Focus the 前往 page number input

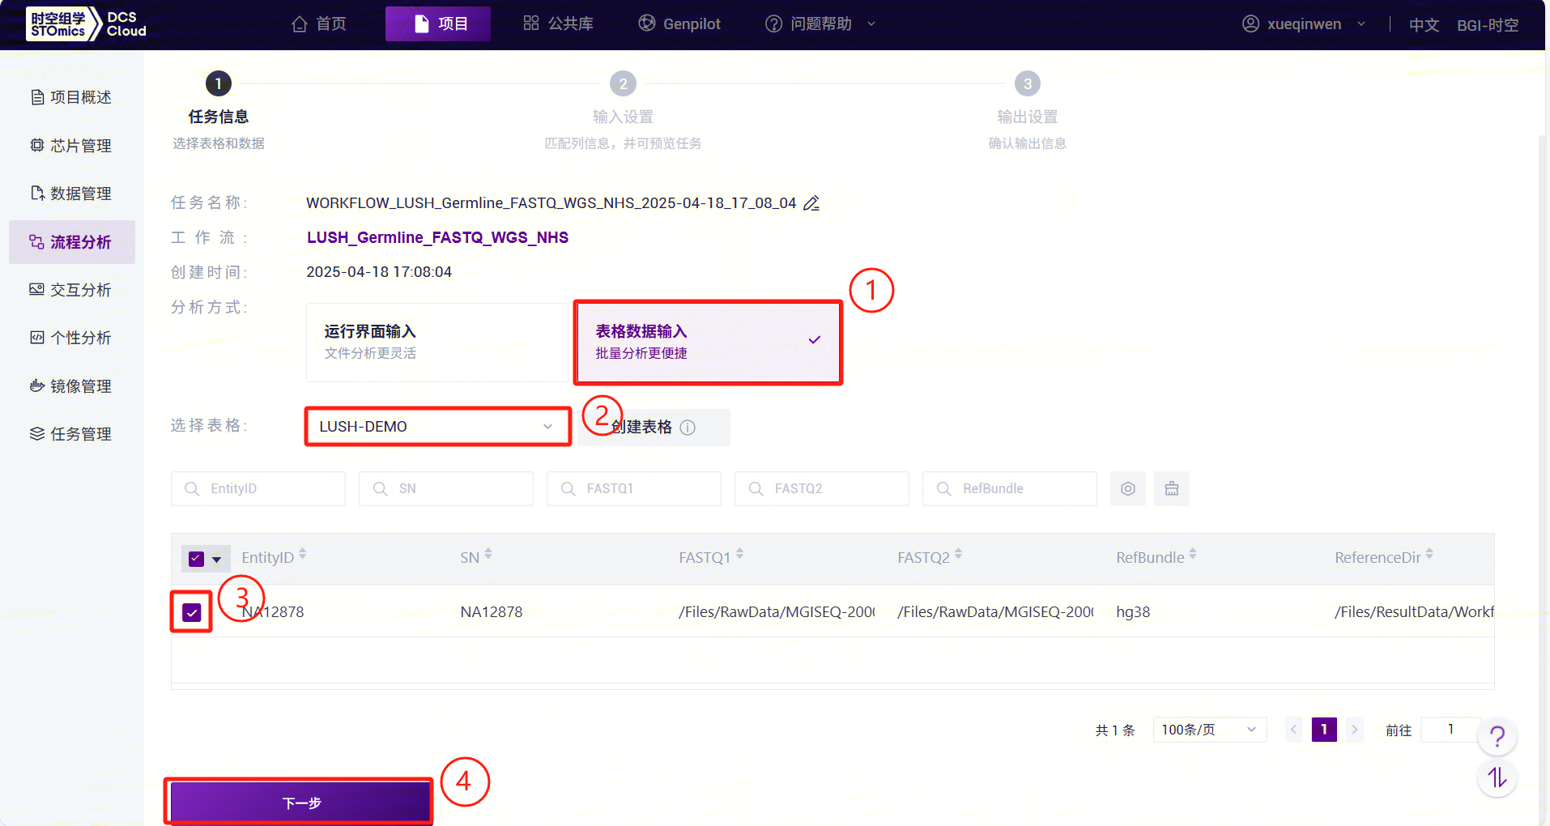(1450, 730)
